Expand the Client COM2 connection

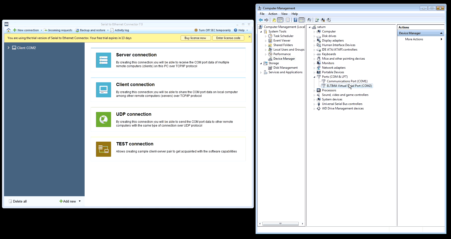coord(9,48)
